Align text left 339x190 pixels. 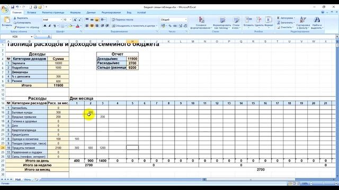pyautogui.click(x=87, y=26)
